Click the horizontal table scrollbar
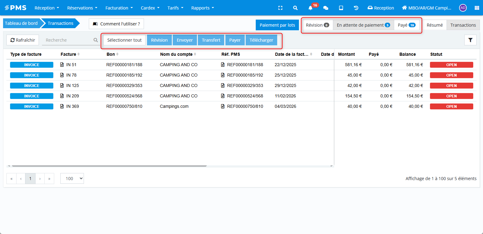Image resolution: width=483 pixels, height=234 pixels. 109,166
